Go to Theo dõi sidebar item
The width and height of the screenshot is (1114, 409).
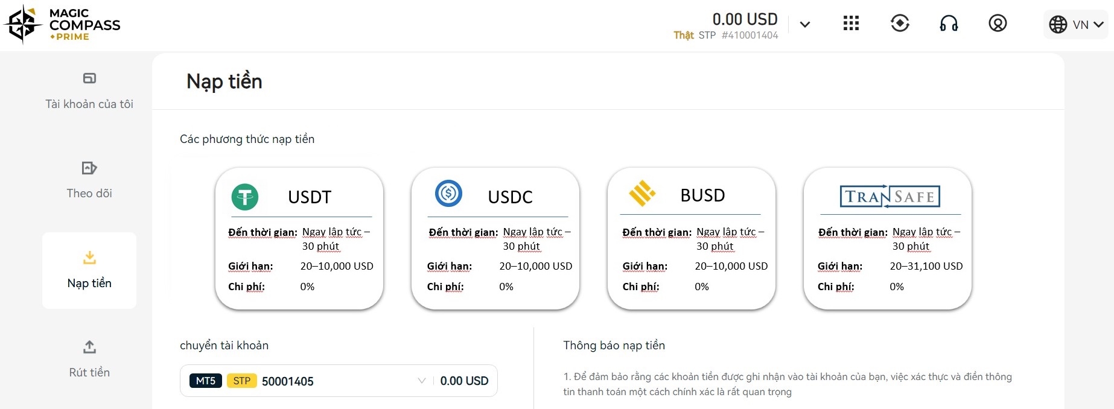(x=89, y=180)
